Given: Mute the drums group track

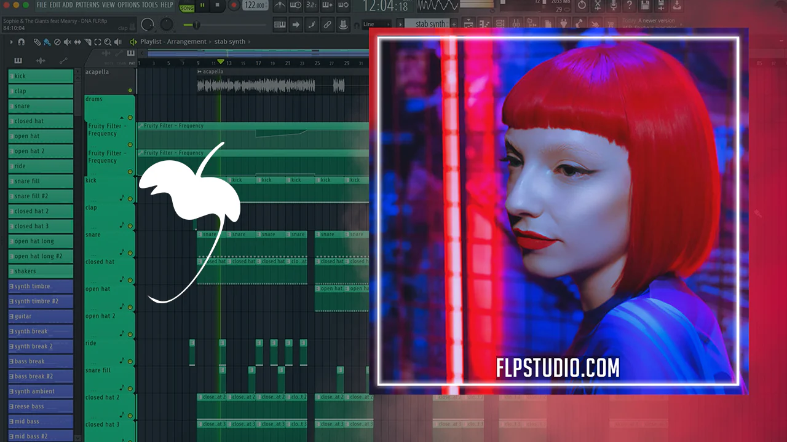Looking at the screenshot, I should (130, 117).
